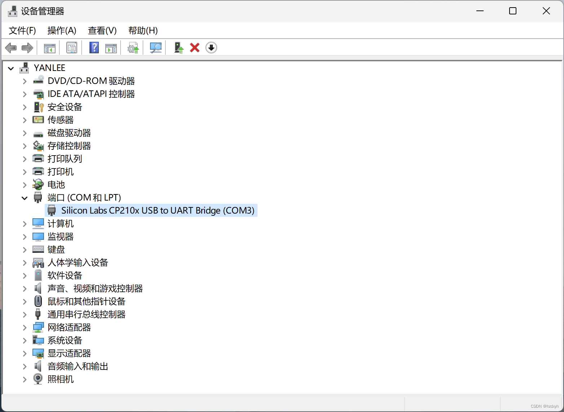
Task: Open the 查看(V) menu
Action: pos(102,31)
